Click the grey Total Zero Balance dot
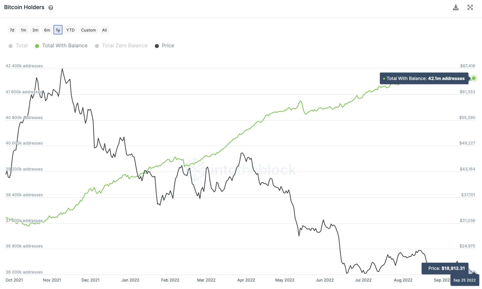 click(x=97, y=46)
